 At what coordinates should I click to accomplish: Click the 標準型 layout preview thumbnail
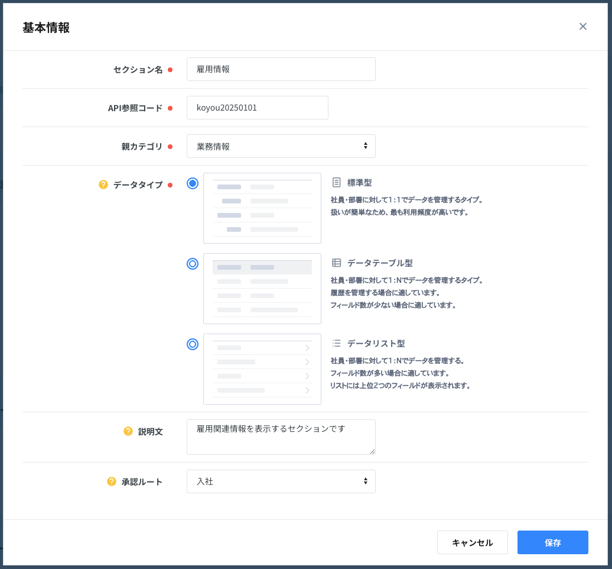click(x=262, y=208)
